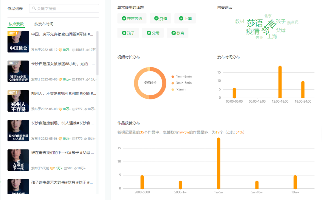The width and height of the screenshot is (322, 200).
Task: Click share icon on 郑州人不容易 video
Action: tap(85, 109)
